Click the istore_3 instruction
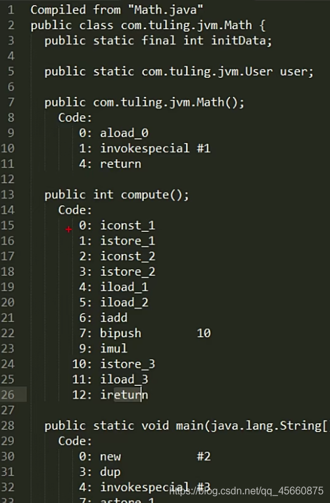Viewport: 330px width, 503px height. (128, 364)
